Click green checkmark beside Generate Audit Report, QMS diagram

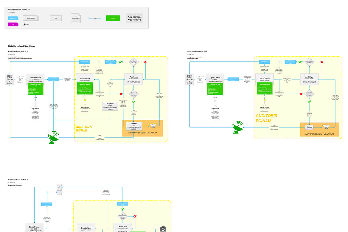[x=120, y=62]
